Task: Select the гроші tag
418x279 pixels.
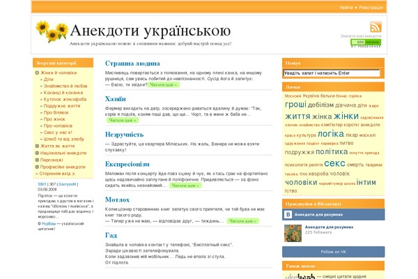Action: 295,105
